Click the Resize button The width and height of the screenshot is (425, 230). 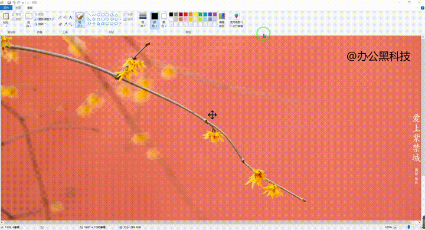pyautogui.click(x=44, y=19)
